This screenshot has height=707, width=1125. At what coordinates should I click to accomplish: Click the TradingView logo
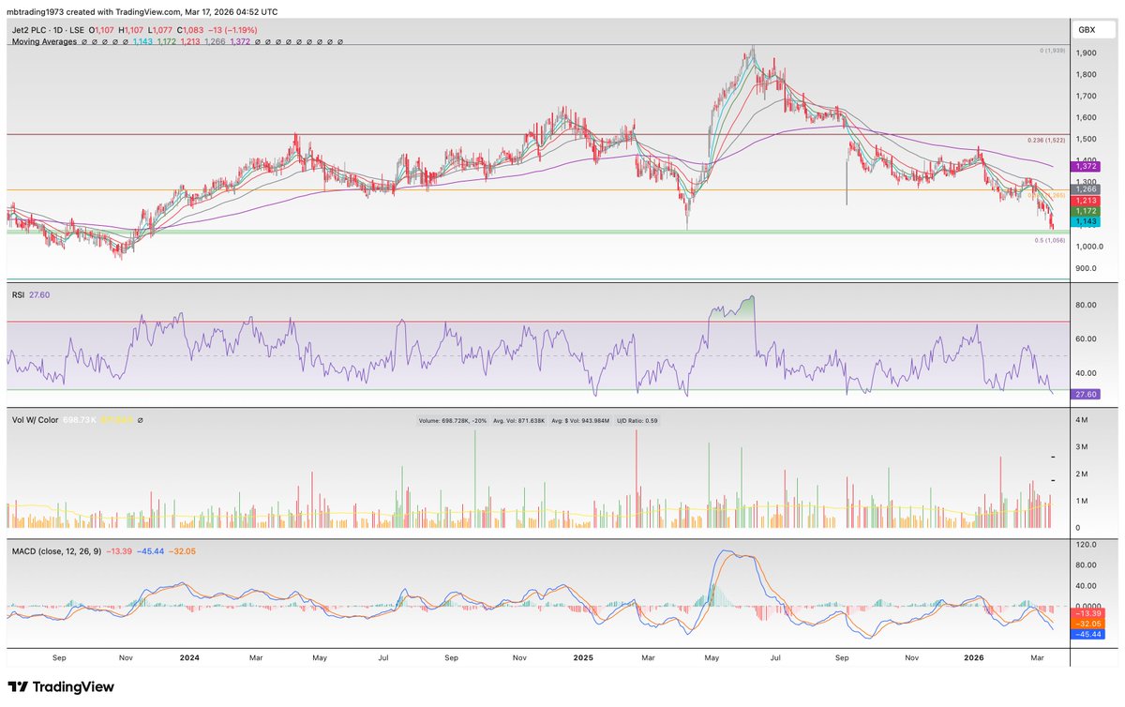coord(61,687)
